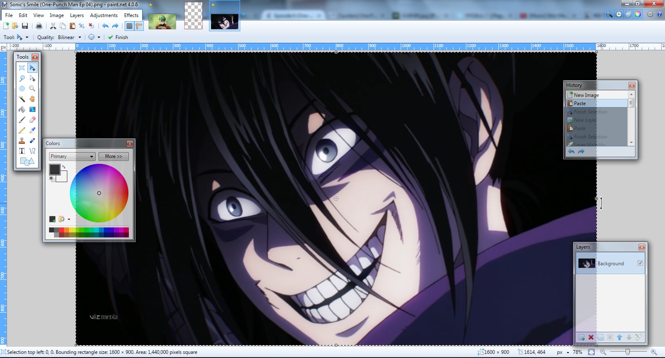Click the Finish button
This screenshot has height=358, width=665.
(118, 37)
